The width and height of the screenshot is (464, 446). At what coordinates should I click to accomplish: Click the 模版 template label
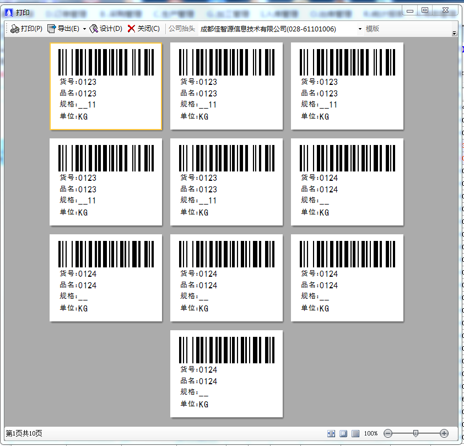click(373, 29)
